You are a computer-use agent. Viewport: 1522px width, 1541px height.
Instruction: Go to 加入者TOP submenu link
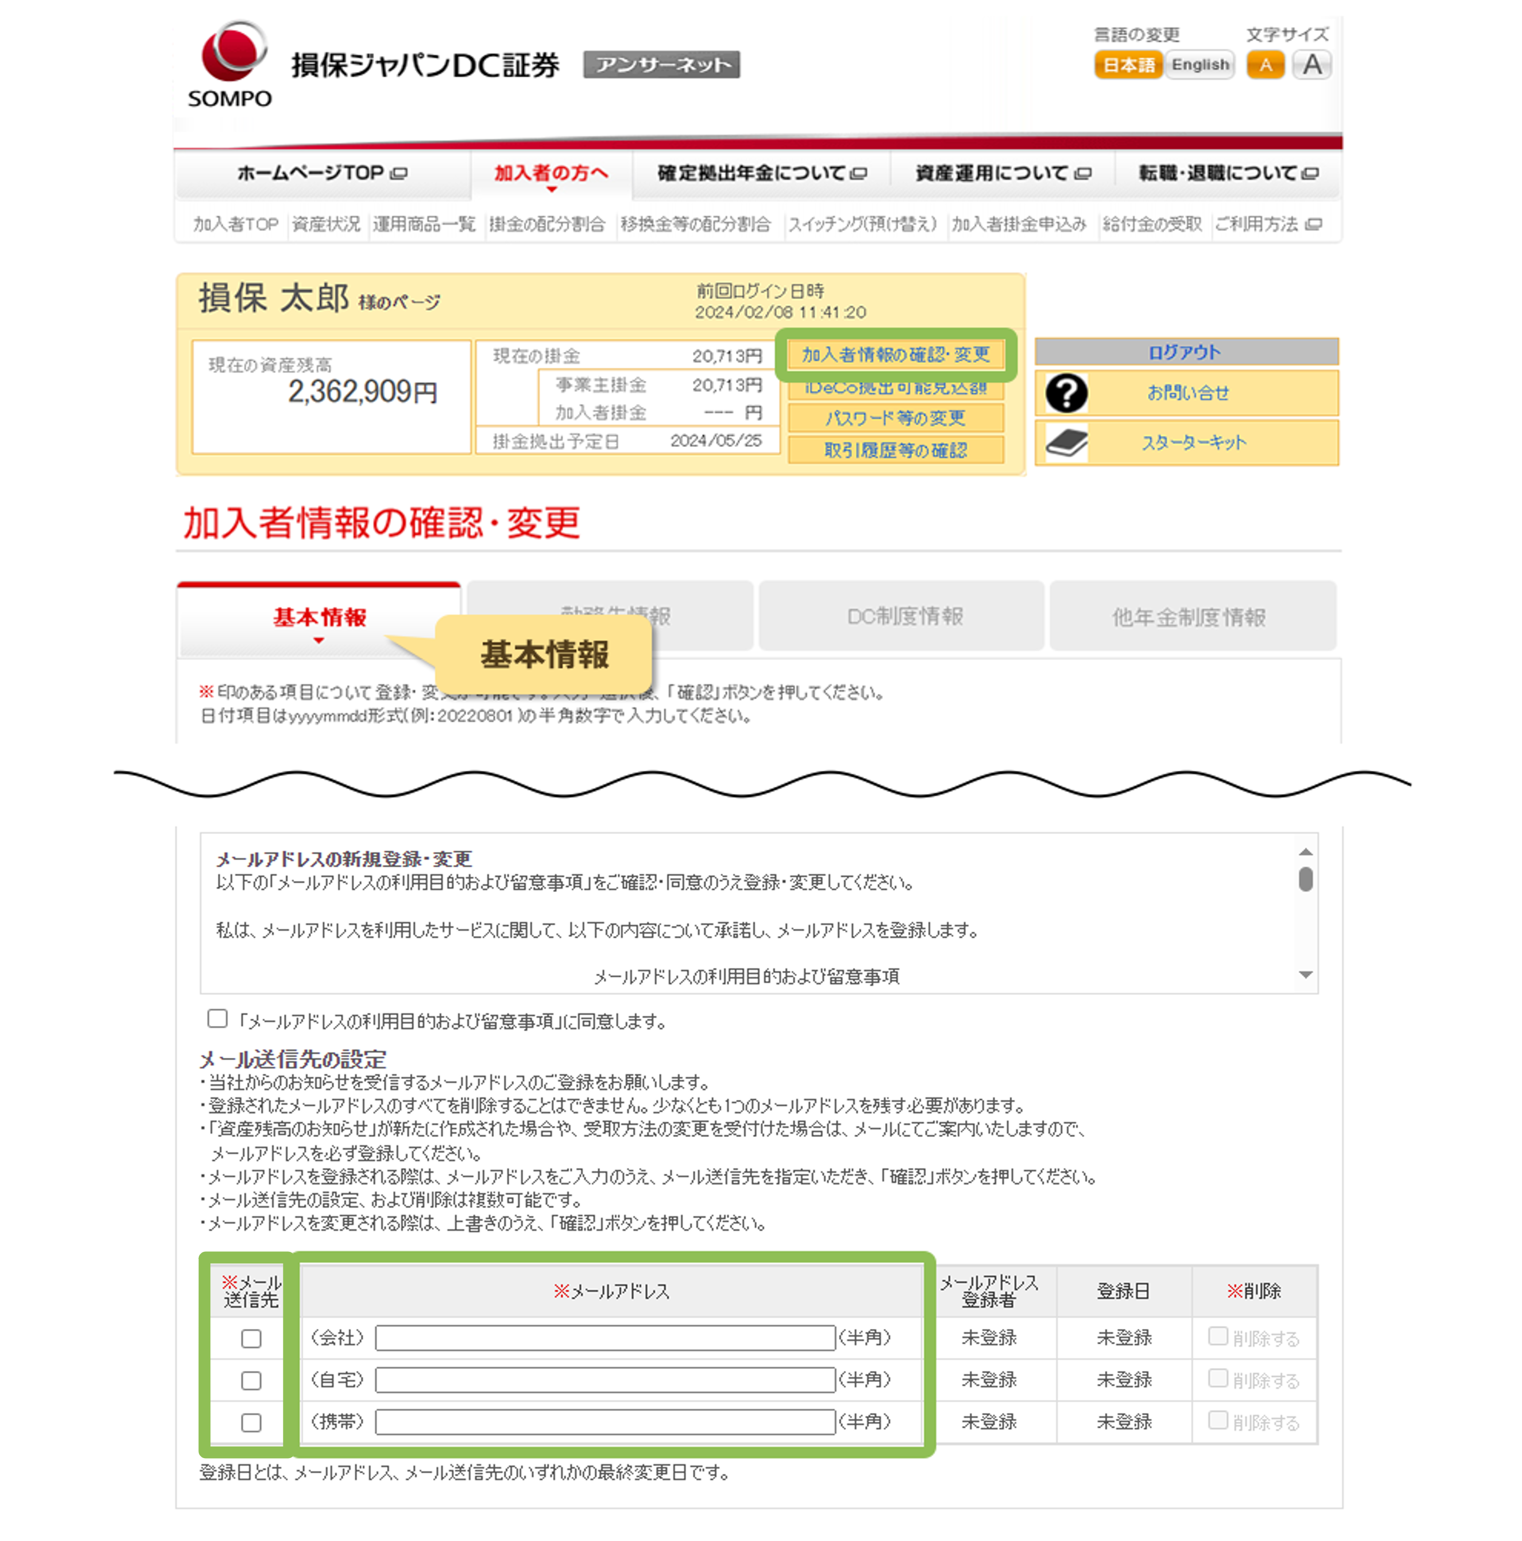point(235,224)
